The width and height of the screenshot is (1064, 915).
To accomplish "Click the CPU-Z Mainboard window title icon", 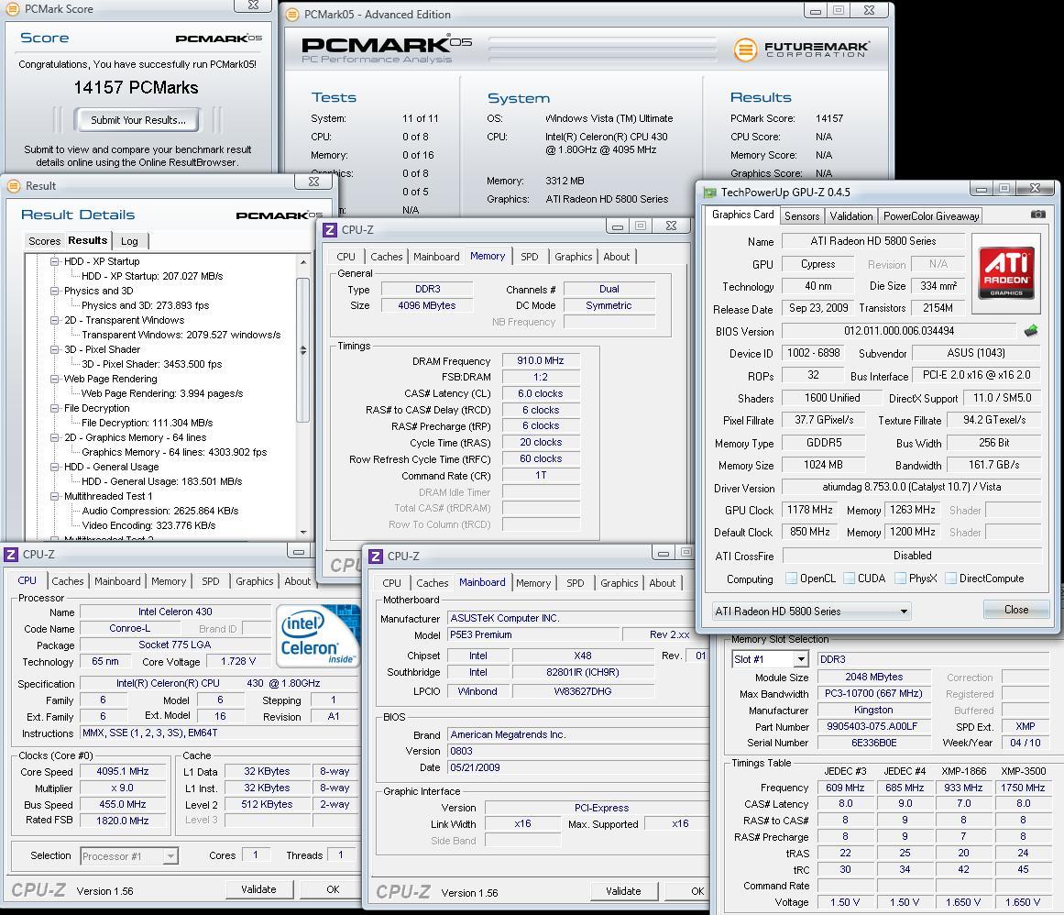I will tap(376, 557).
